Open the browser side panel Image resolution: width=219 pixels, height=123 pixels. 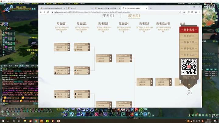(192, 12)
